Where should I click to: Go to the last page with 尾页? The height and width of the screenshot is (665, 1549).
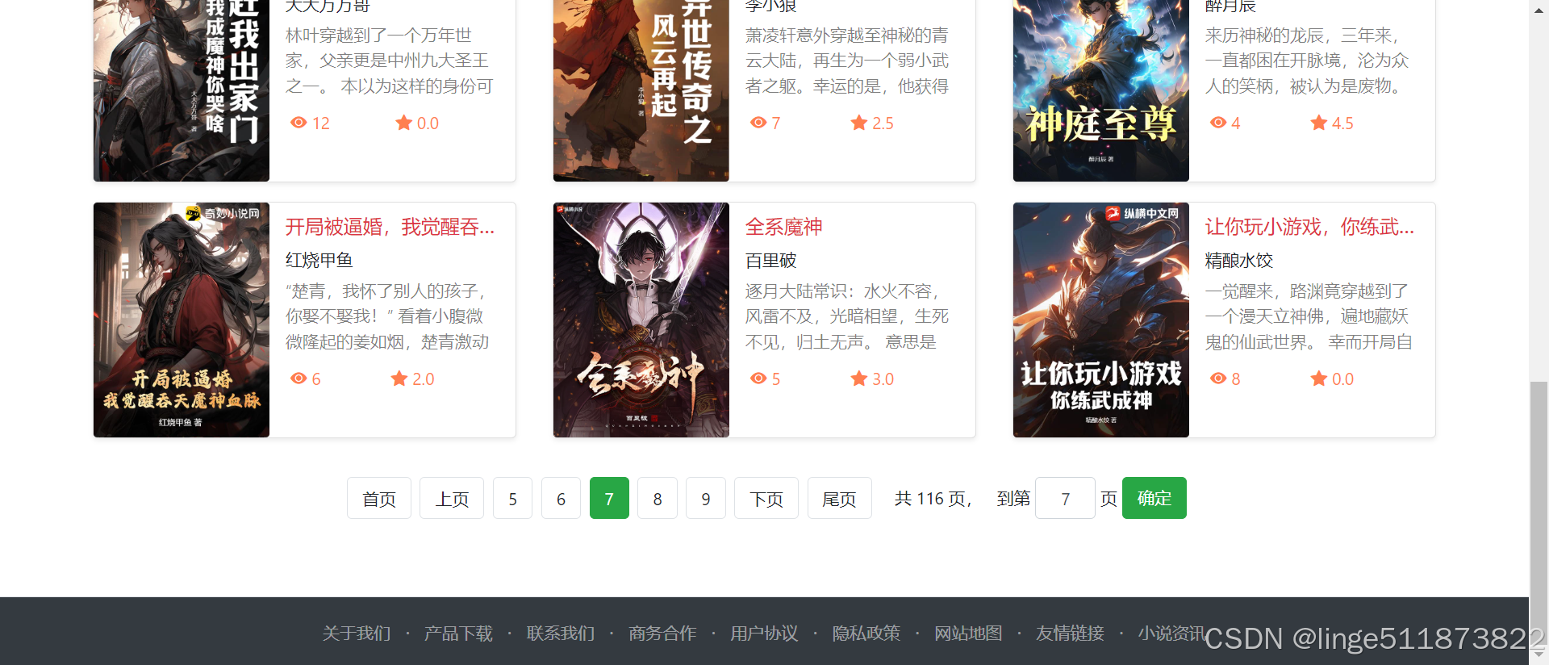tap(839, 498)
